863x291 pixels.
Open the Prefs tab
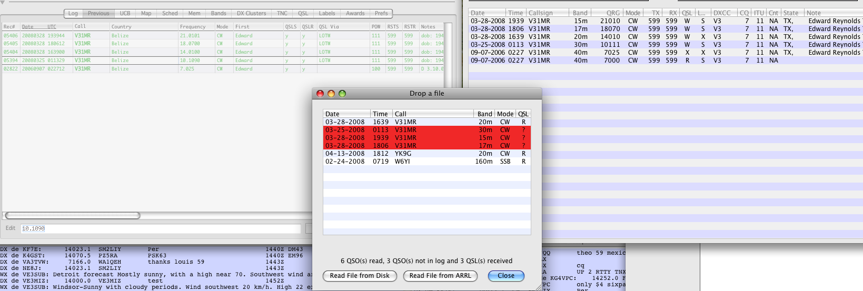381,13
